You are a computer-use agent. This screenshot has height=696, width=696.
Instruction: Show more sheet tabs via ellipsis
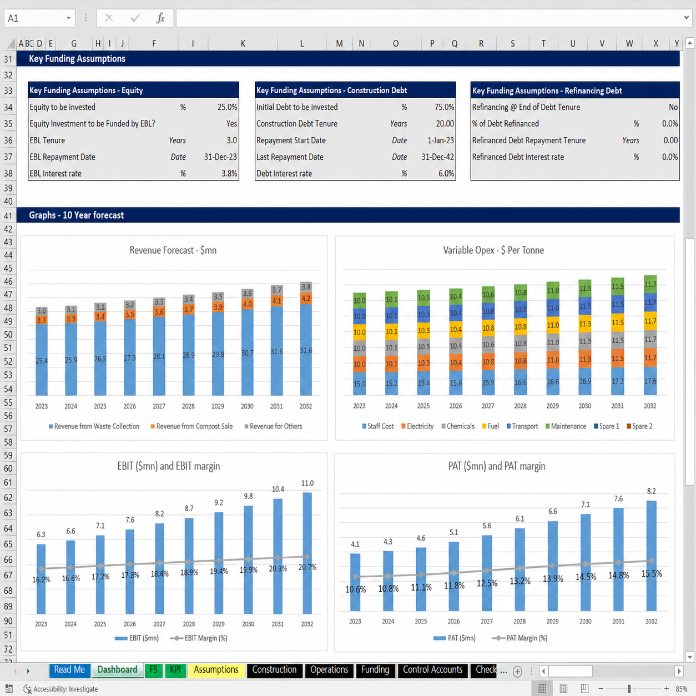pos(503,671)
